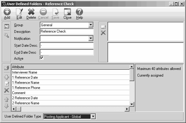
Task: Click the Attribute column header
Action: 70,67
